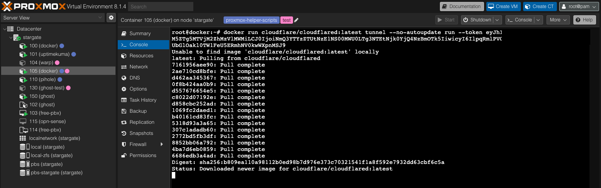Click the Search input field
Image resolution: width=601 pixels, height=188 pixels.
(x=160, y=6)
